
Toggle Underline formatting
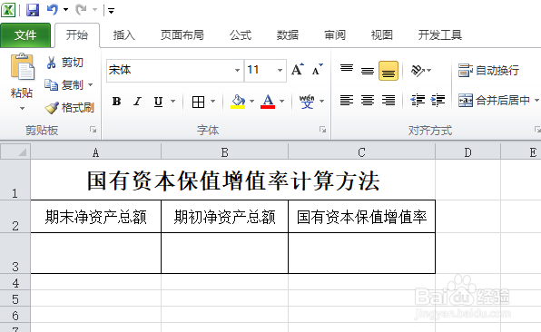(158, 102)
